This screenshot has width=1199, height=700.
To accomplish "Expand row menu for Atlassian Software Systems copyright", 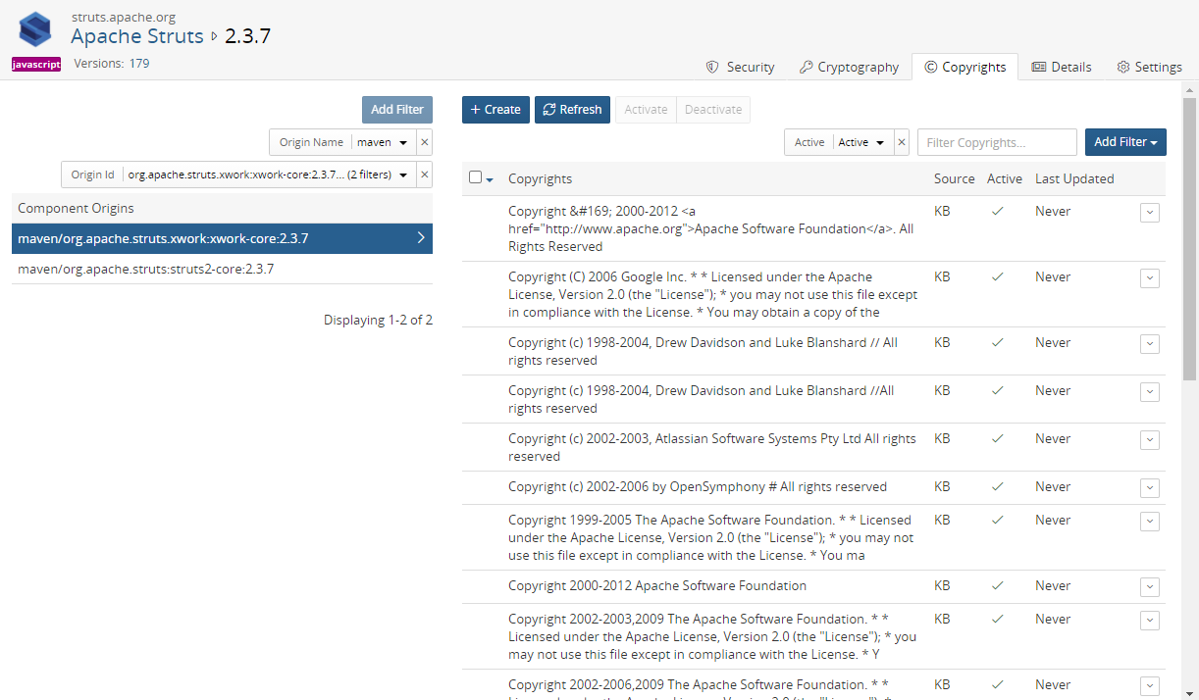I will pyautogui.click(x=1150, y=440).
